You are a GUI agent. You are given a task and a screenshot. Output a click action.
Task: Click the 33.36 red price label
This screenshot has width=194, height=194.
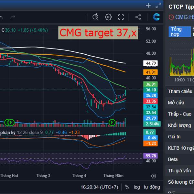pos(150,101)
